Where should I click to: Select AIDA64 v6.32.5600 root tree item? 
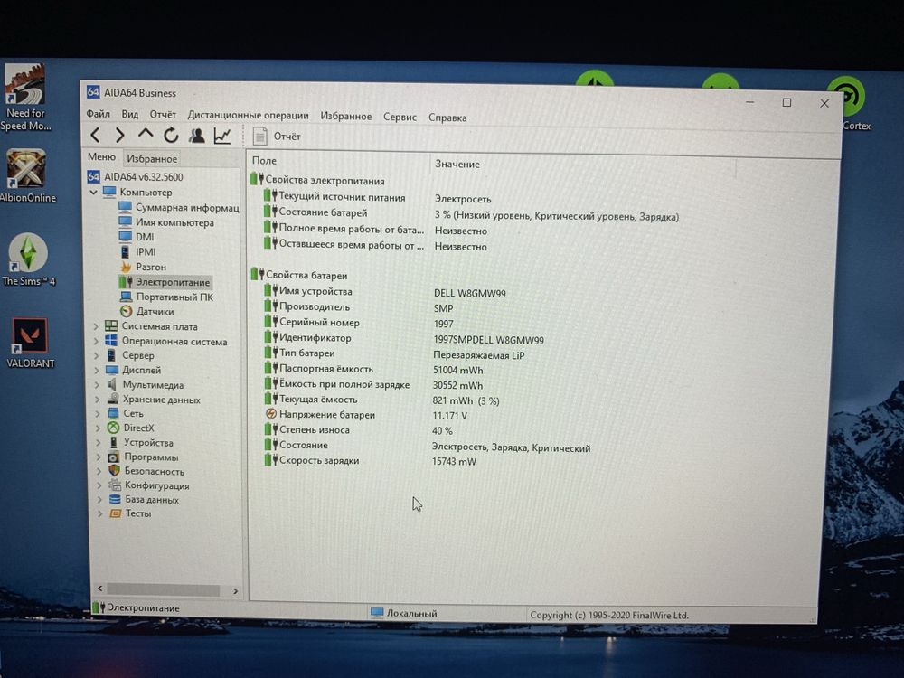[136, 177]
